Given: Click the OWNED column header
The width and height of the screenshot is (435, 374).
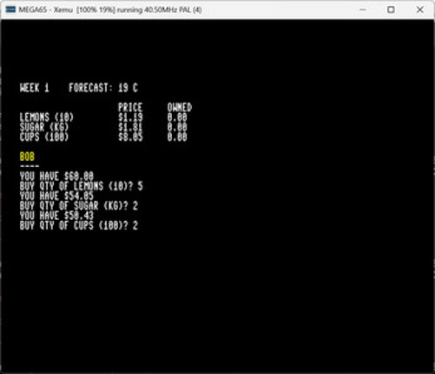Looking at the screenshot, I should (x=180, y=108).
